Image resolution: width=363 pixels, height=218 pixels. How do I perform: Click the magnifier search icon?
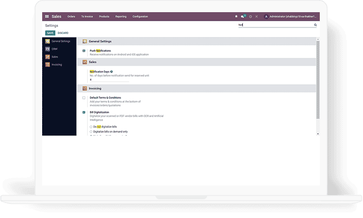[315, 25]
